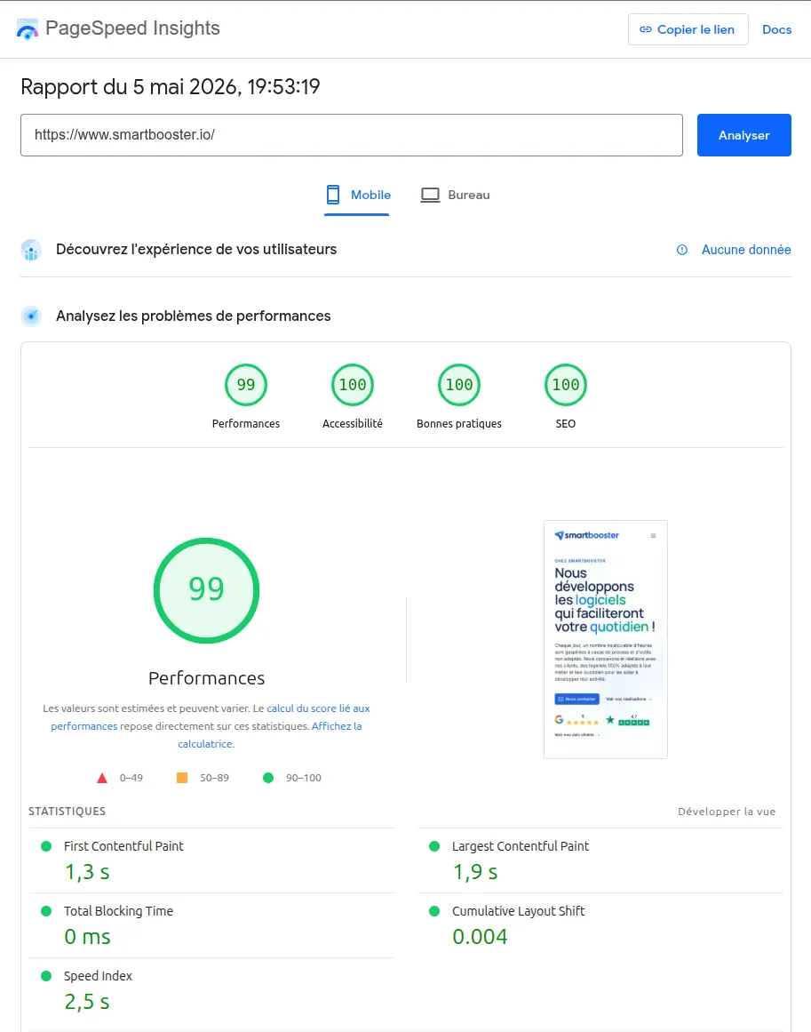Click the Découvrez l'expérience de vos utilisateurs heading

(x=196, y=250)
